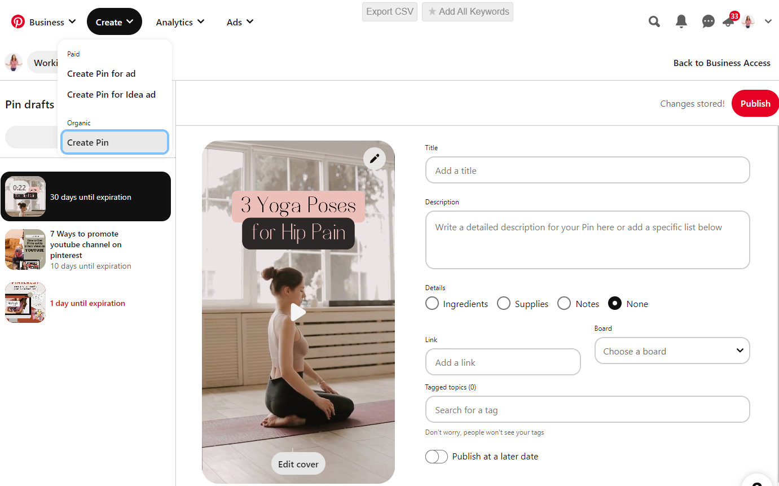Viewport: 779px width, 486px height.
Task: Click the small avatar beside Working pill
Action: tap(14, 62)
